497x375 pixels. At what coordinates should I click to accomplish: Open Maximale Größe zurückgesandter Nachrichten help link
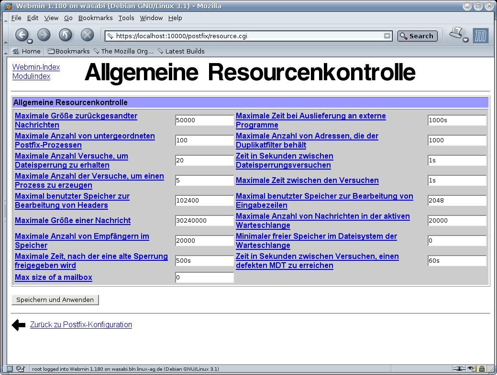pyautogui.click(x=76, y=120)
